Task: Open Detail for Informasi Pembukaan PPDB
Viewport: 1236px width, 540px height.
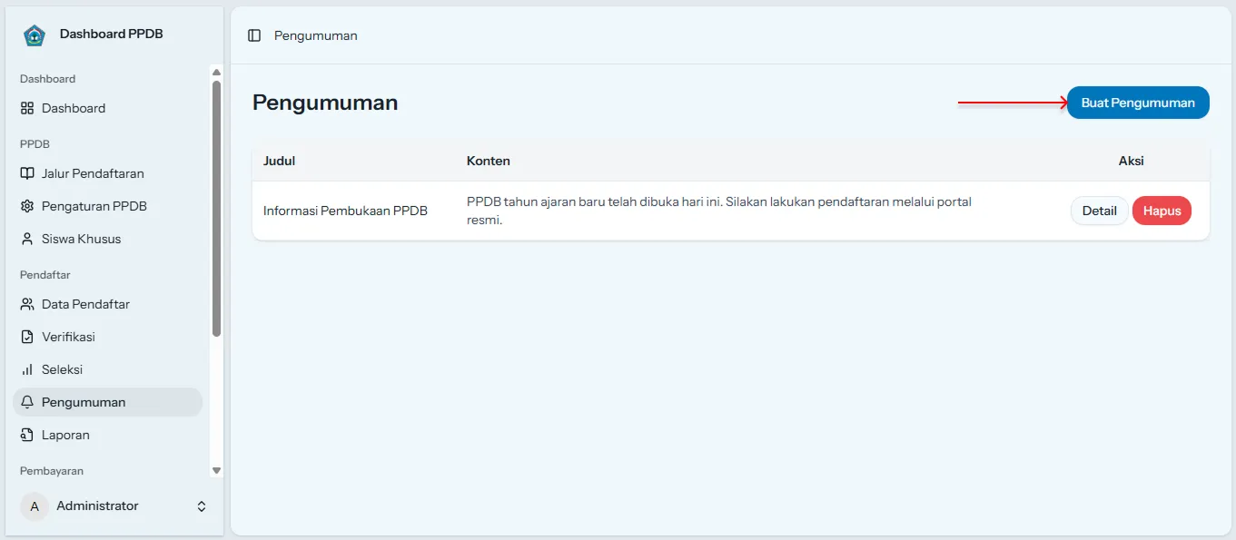Action: pyautogui.click(x=1099, y=211)
